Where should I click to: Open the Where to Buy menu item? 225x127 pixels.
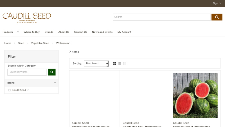coord(31,32)
